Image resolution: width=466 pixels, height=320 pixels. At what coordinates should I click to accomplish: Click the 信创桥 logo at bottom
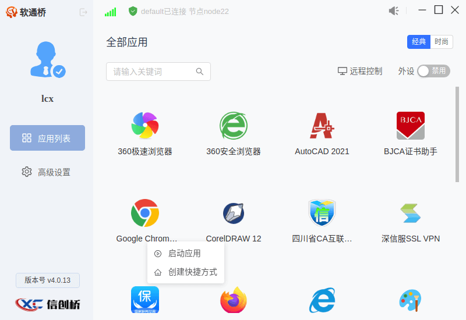click(48, 304)
